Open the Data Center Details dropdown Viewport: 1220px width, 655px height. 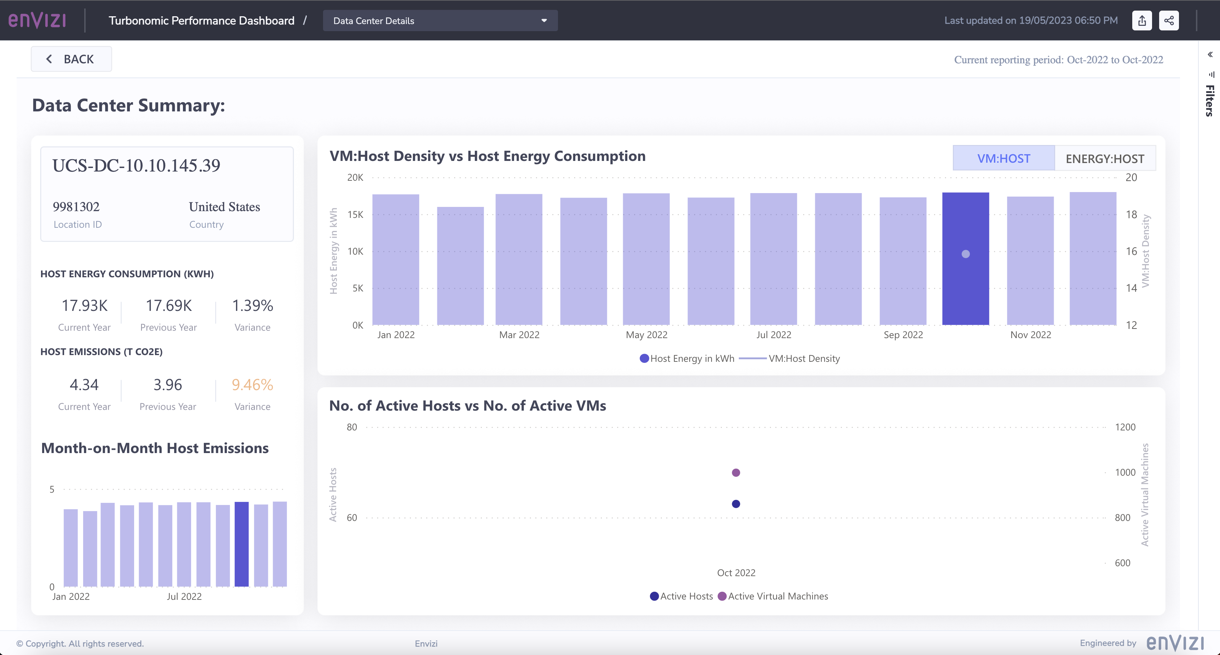439,21
